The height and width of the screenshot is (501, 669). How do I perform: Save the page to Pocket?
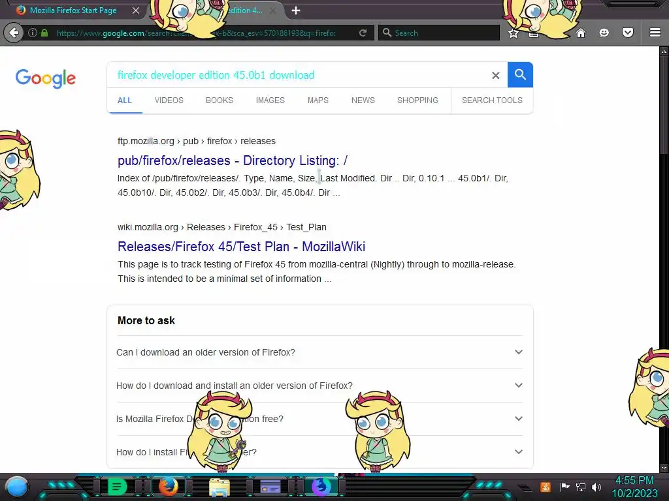tap(628, 33)
